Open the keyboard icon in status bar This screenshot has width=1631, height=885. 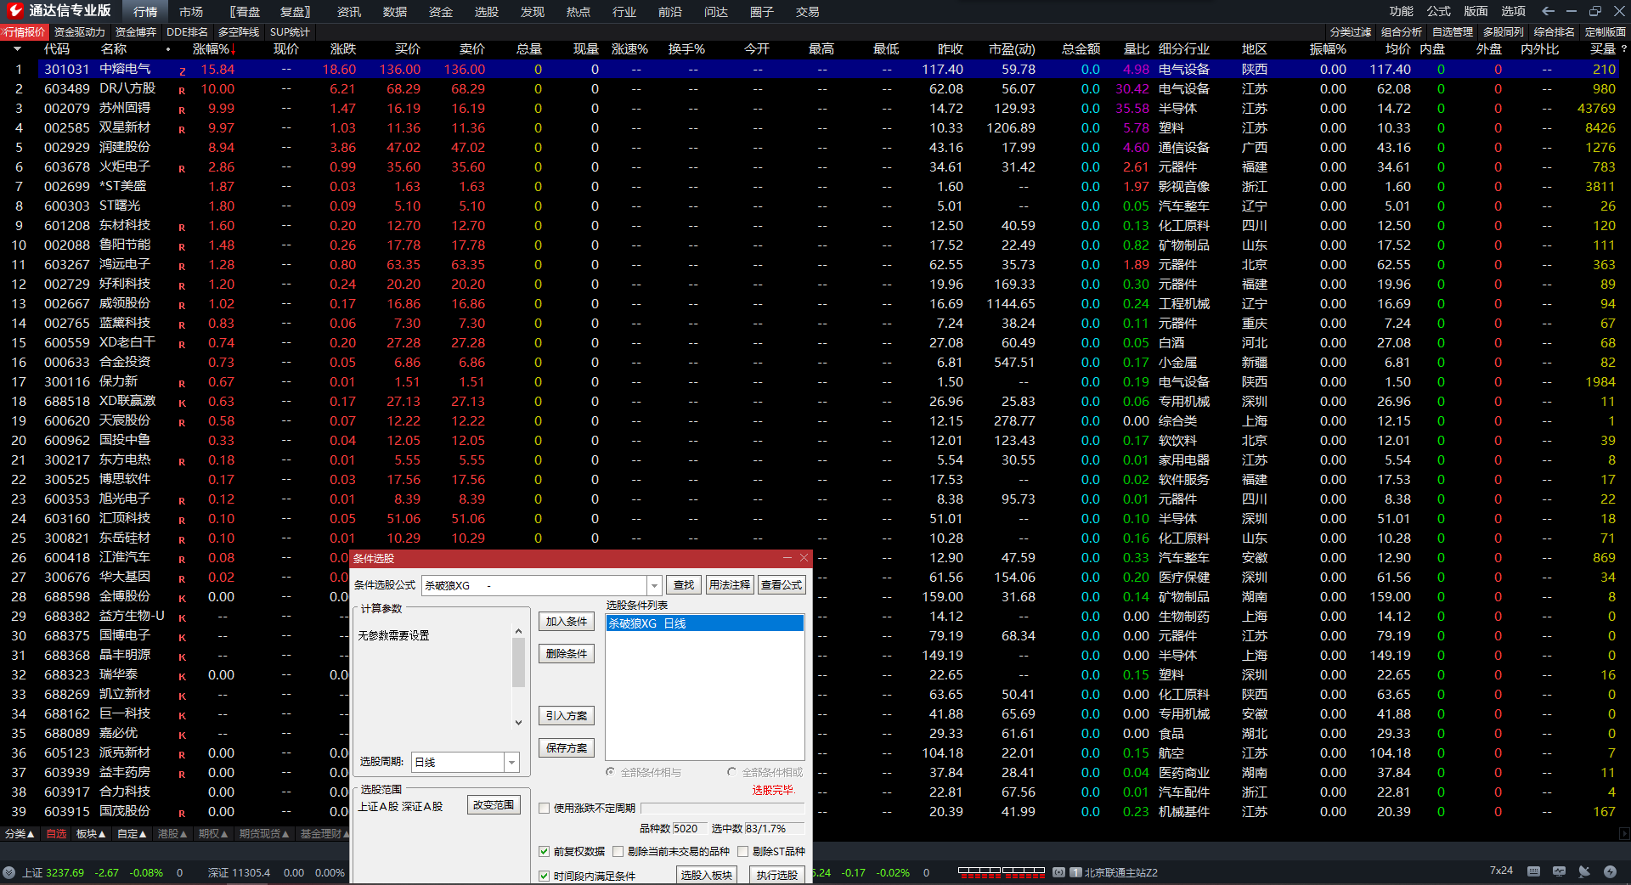(x=1533, y=871)
